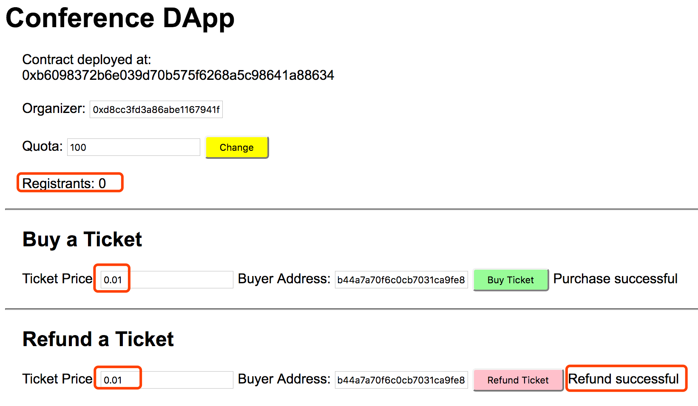Select the Buy Ticket price field
Image resolution: width=698 pixels, height=406 pixels.
167,280
